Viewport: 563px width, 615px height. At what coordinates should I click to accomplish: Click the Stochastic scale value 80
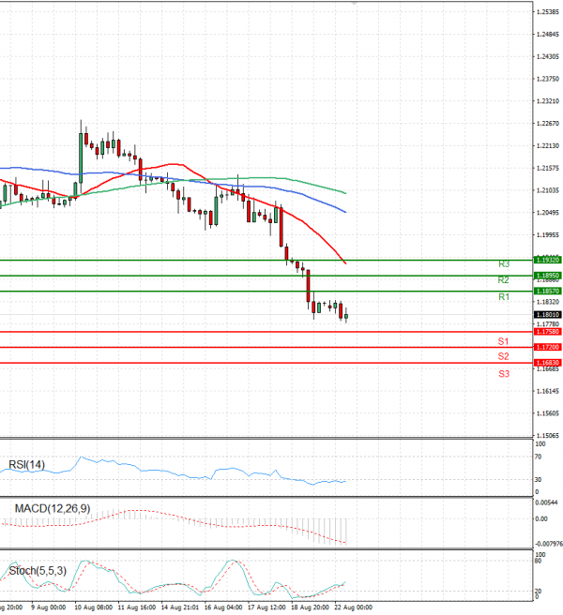539,562
